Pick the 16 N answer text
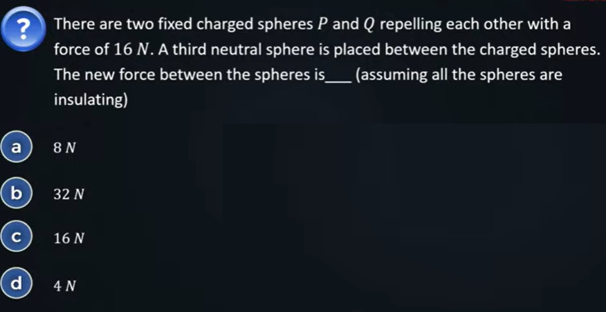606x312 pixels. click(68, 239)
